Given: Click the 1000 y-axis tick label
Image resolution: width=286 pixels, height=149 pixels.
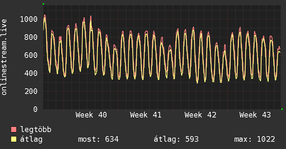Looking at the screenshot, I should (29, 19).
